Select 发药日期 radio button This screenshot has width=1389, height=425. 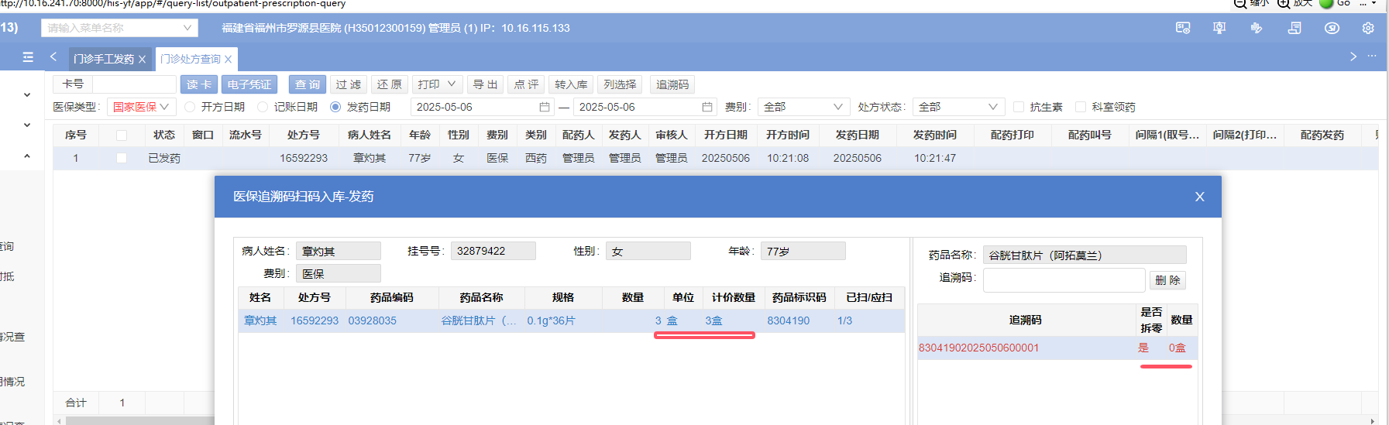pos(335,107)
